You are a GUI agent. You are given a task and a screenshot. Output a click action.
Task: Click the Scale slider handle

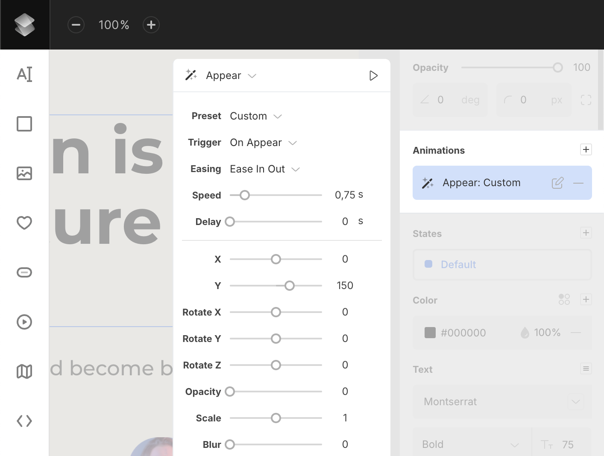(x=276, y=418)
